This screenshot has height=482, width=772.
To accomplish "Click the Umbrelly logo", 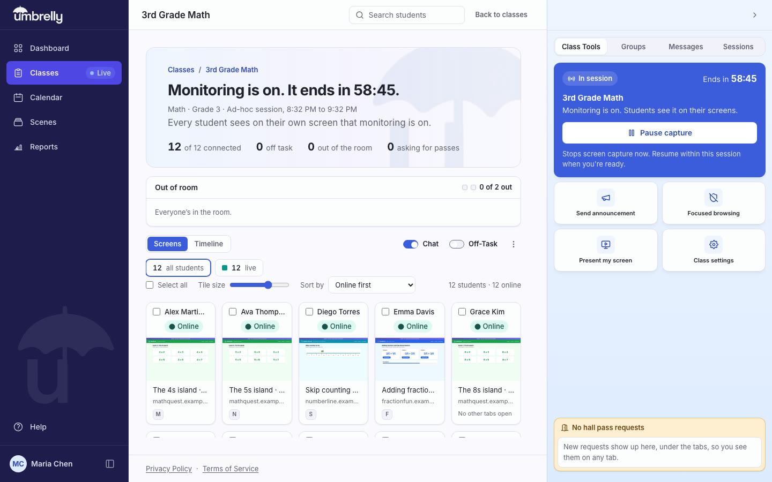I will (x=38, y=15).
